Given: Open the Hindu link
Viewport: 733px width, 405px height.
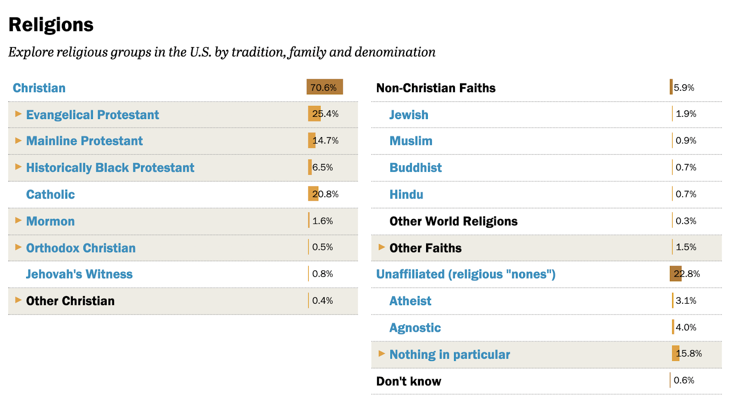Looking at the screenshot, I should point(406,195).
